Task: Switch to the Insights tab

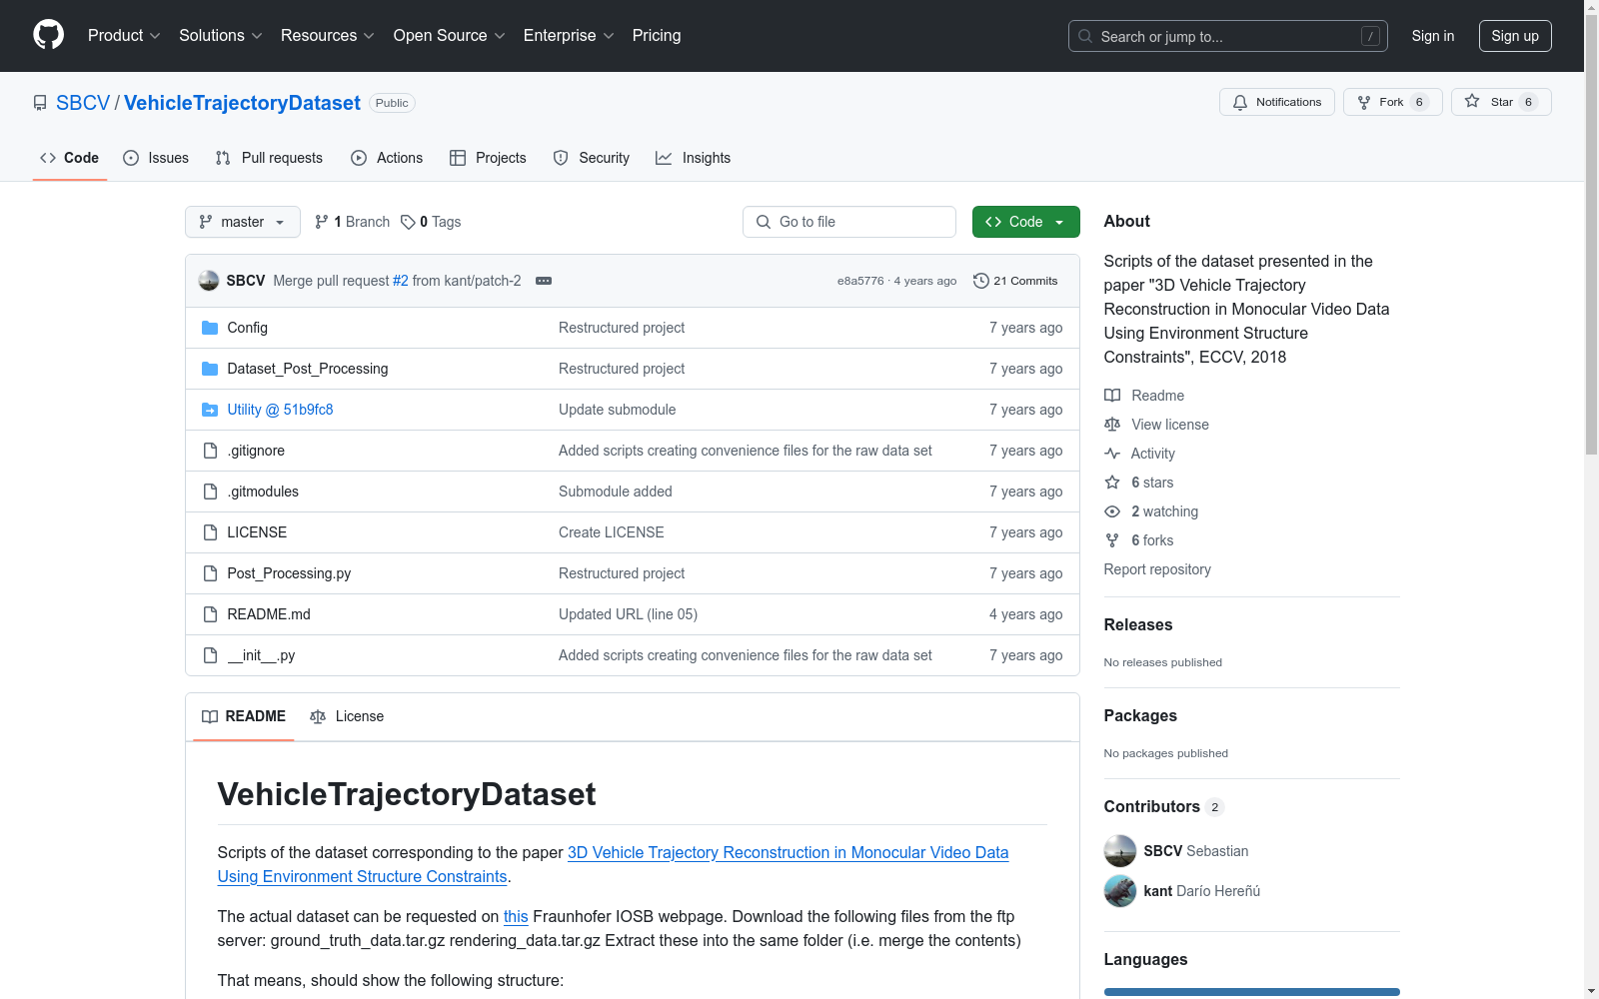Action: click(x=694, y=158)
